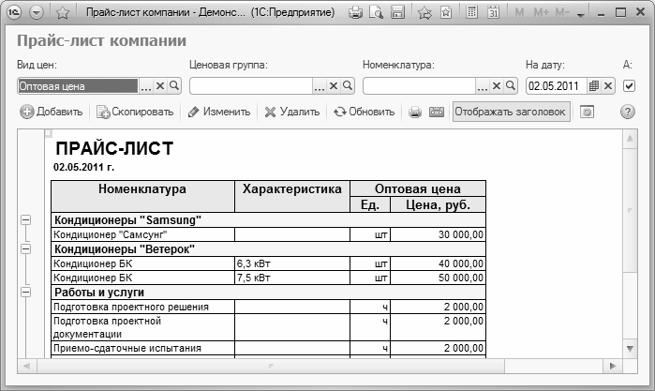Viewport: 655px width, 391px height.
Task: Click the save diskette icon in title bar
Action: (x=396, y=13)
